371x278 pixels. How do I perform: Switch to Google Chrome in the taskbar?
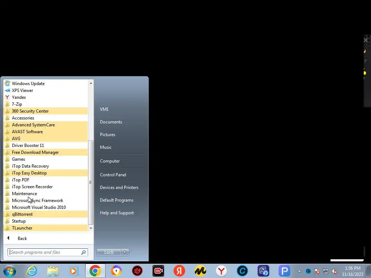click(95, 271)
